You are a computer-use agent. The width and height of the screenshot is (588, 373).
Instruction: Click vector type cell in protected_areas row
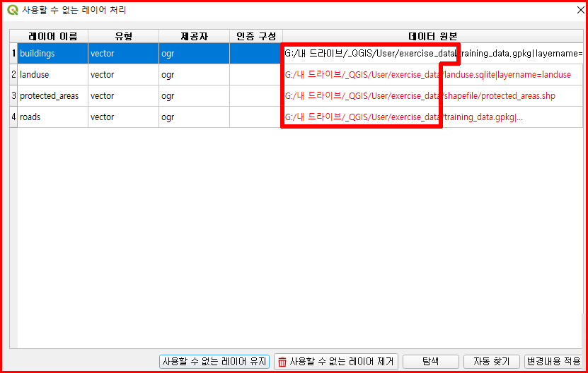[x=123, y=96]
